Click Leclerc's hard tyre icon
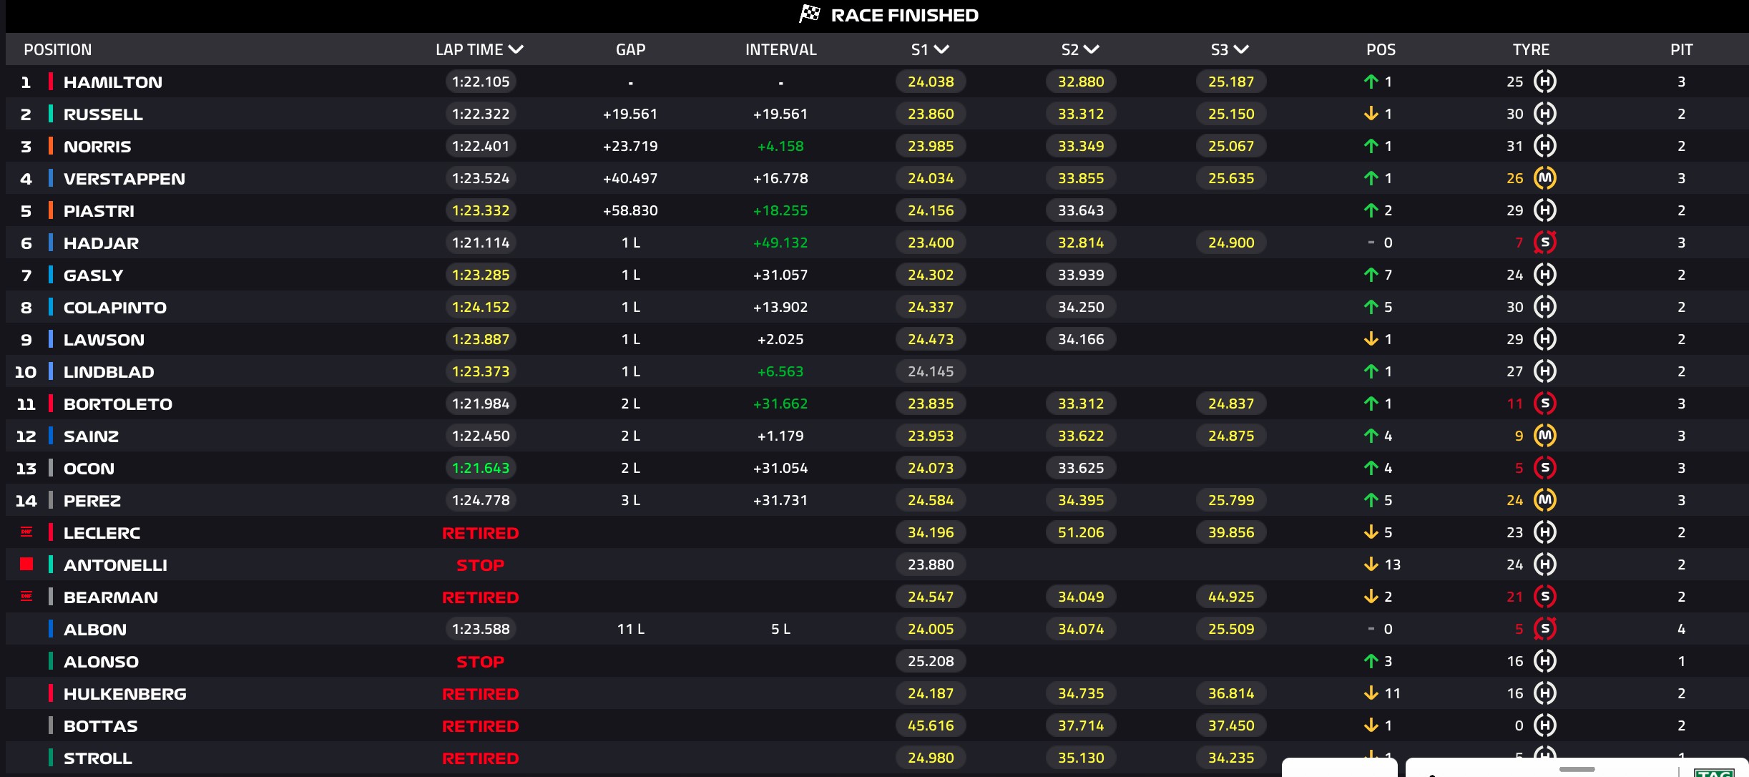This screenshot has height=777, width=1749. (1545, 532)
